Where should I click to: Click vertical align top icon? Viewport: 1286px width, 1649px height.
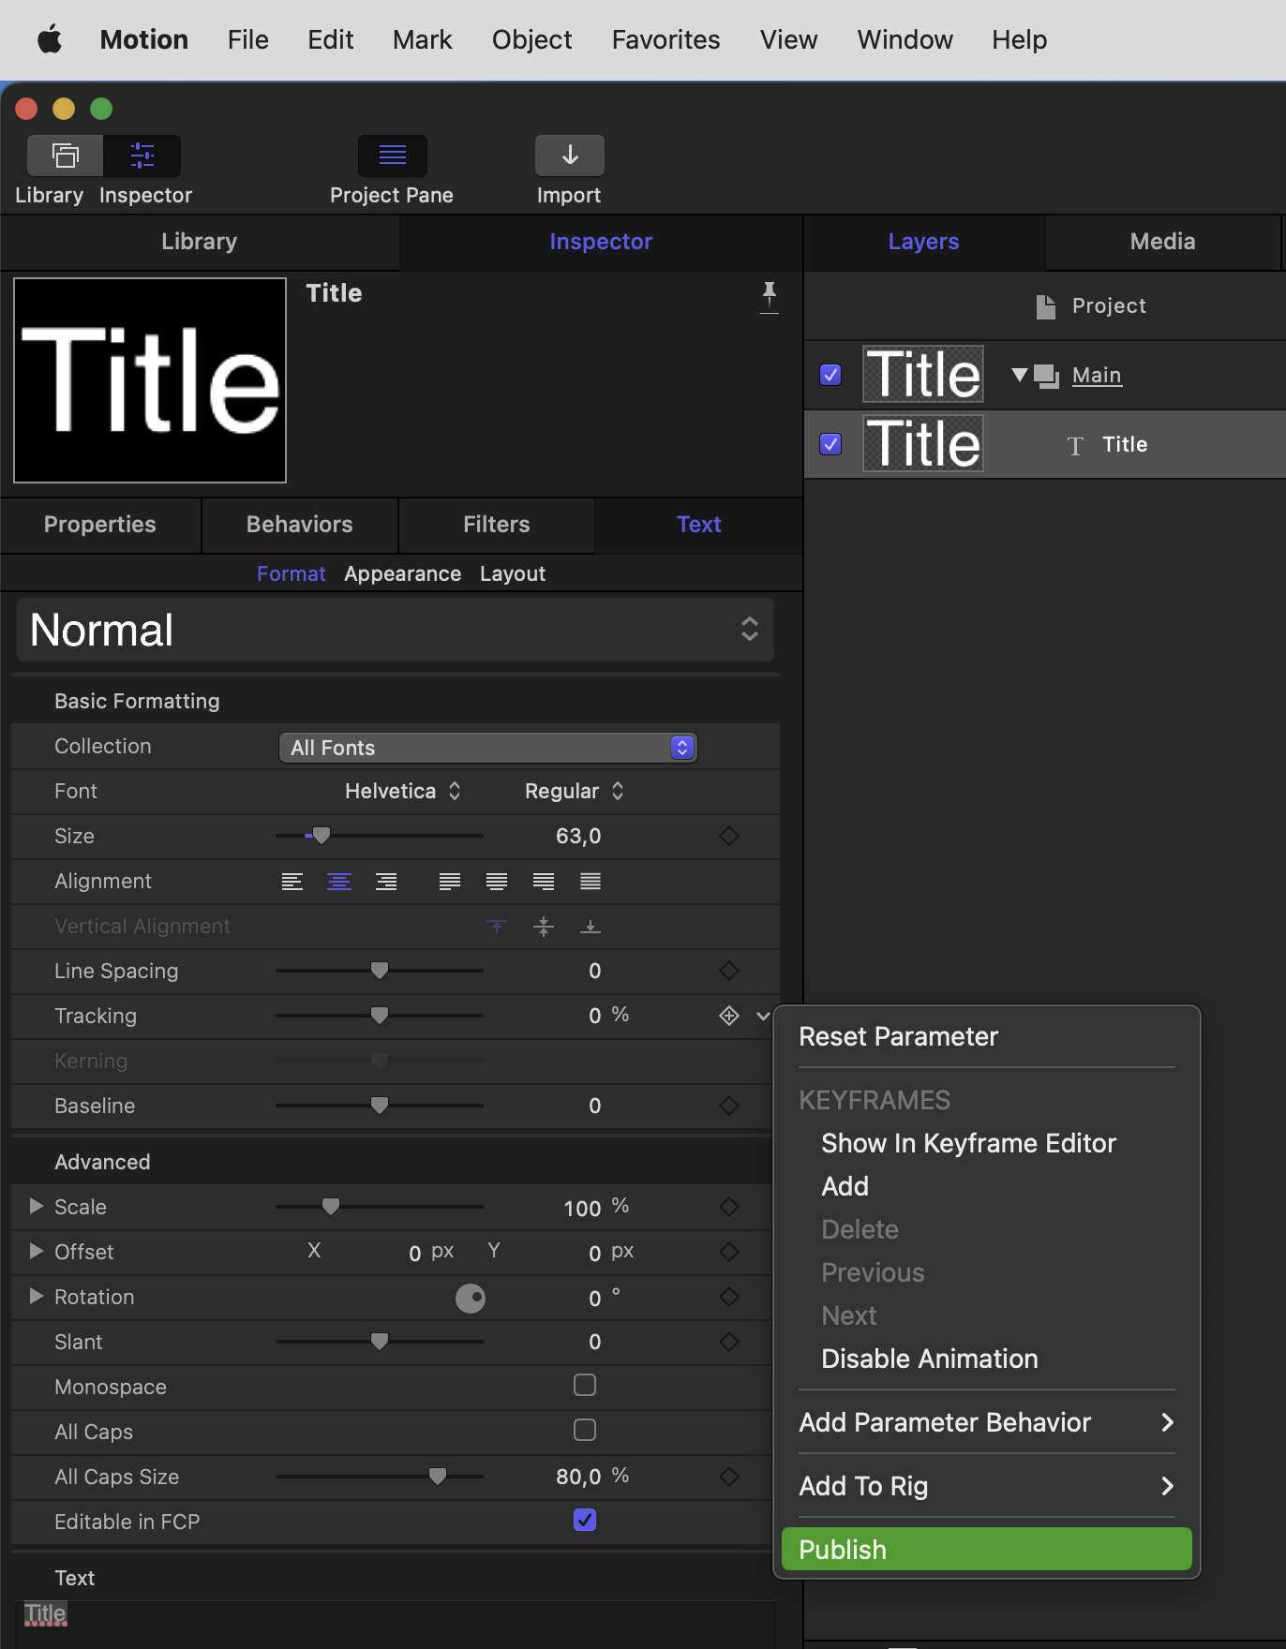pos(497,927)
